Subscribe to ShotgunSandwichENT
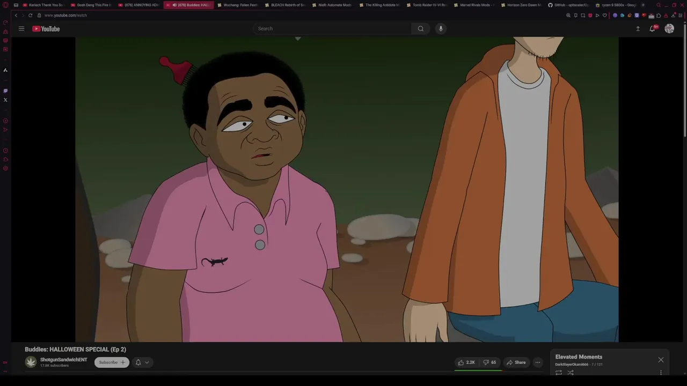Screen dimensions: 687x386 tap(112, 362)
